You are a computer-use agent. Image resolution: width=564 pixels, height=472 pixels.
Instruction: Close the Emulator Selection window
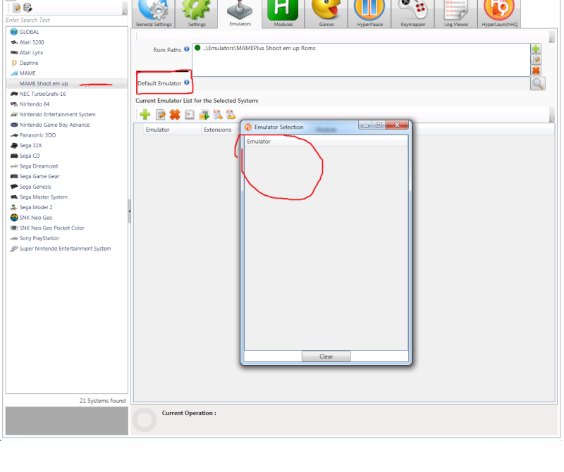click(x=397, y=125)
